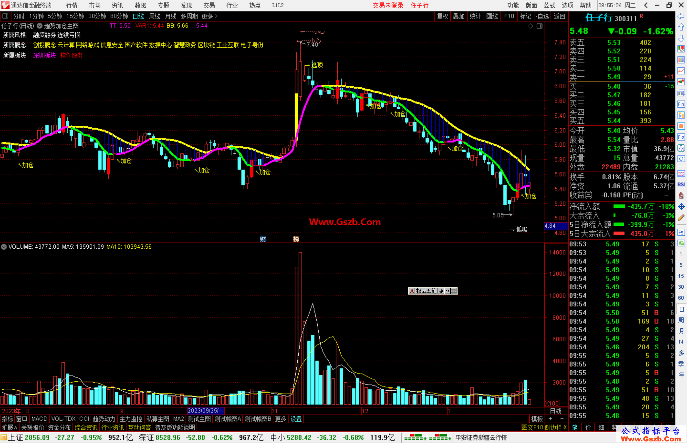Image resolution: width=687 pixels, height=443 pixels.
Task: Click the 深圳板块 sector link
Action: (45, 55)
